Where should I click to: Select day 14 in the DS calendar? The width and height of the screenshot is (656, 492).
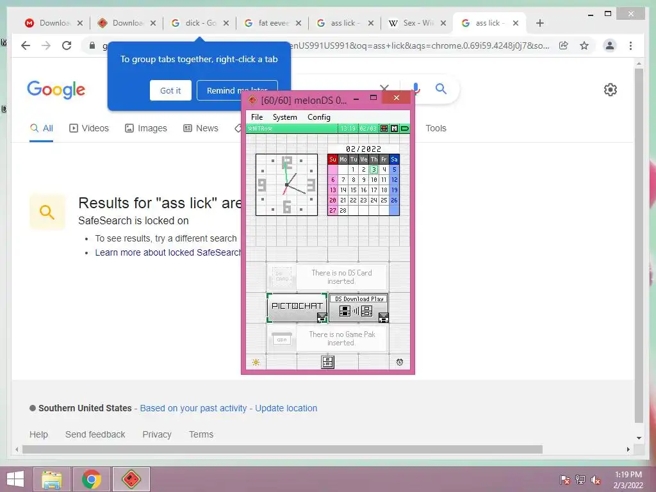pyautogui.click(x=343, y=190)
